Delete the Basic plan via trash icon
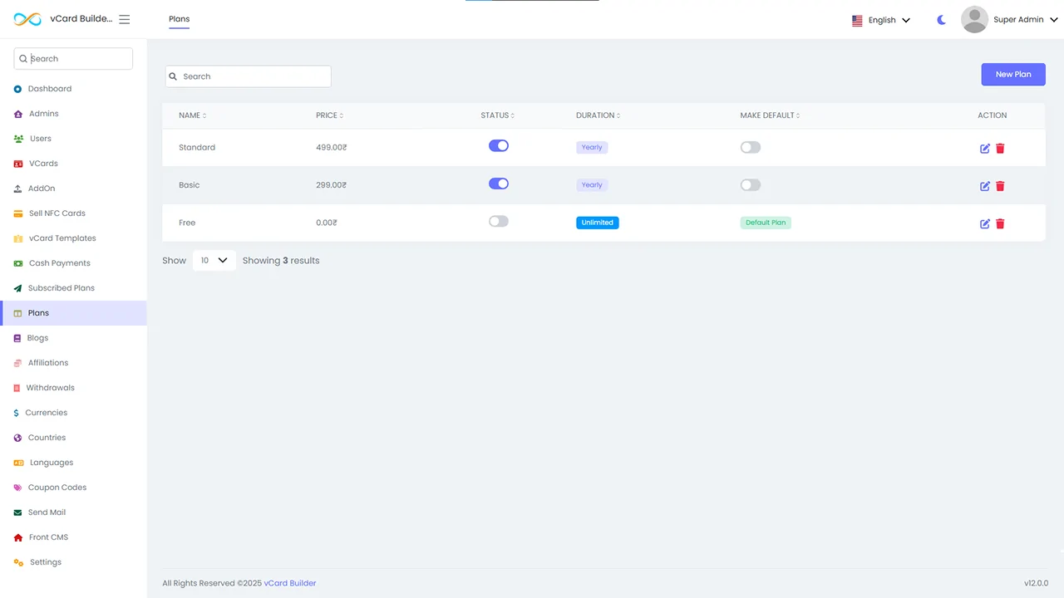 [x=1000, y=186]
